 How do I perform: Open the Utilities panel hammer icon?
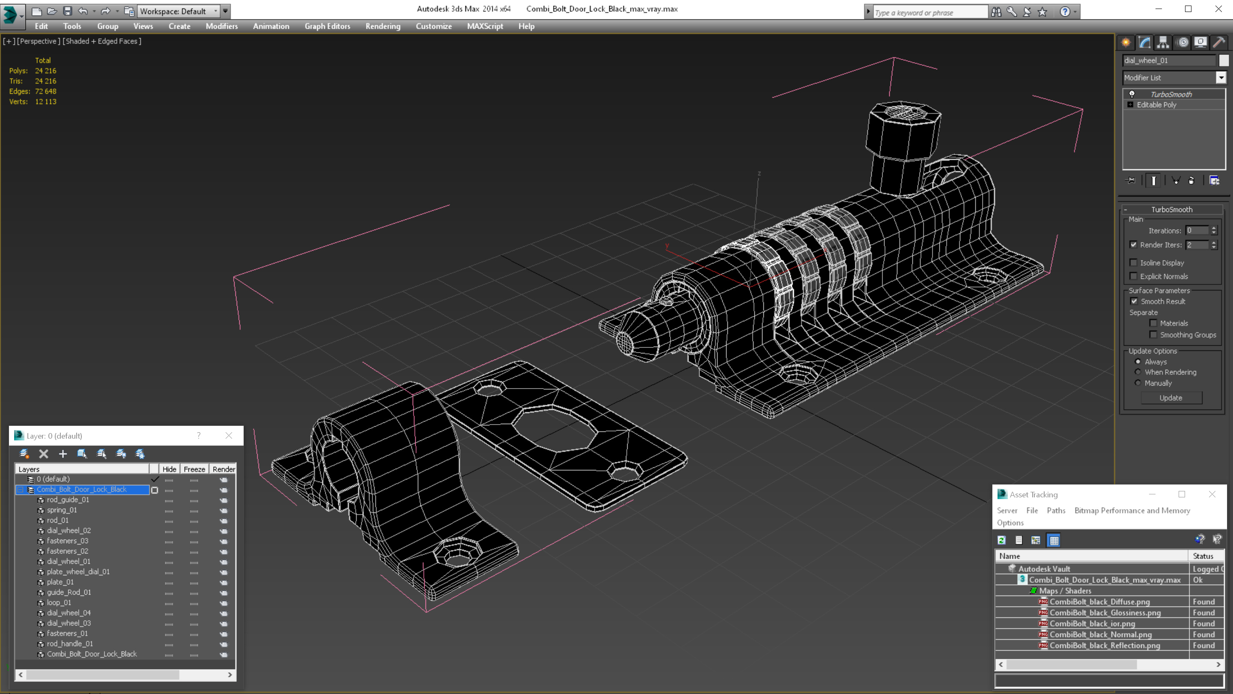pos(1218,43)
